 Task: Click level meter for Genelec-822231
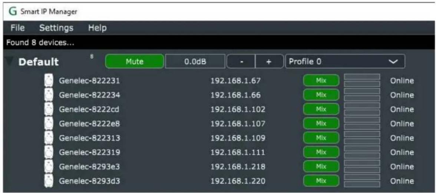[362, 80]
